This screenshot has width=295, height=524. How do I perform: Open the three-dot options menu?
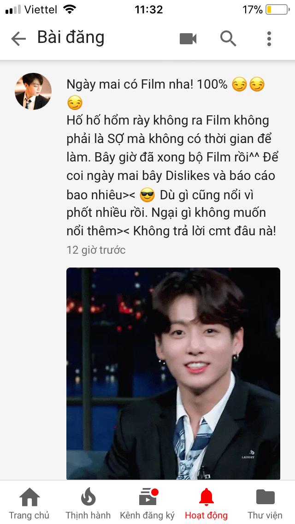pyautogui.click(x=269, y=39)
